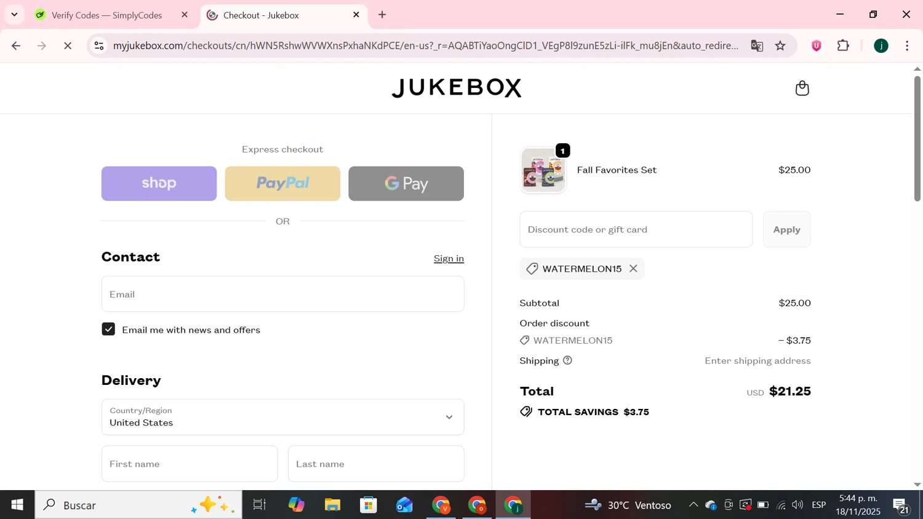Screen dimensions: 923x519
Task: Focus the Email input field
Action: pyautogui.click(x=282, y=294)
